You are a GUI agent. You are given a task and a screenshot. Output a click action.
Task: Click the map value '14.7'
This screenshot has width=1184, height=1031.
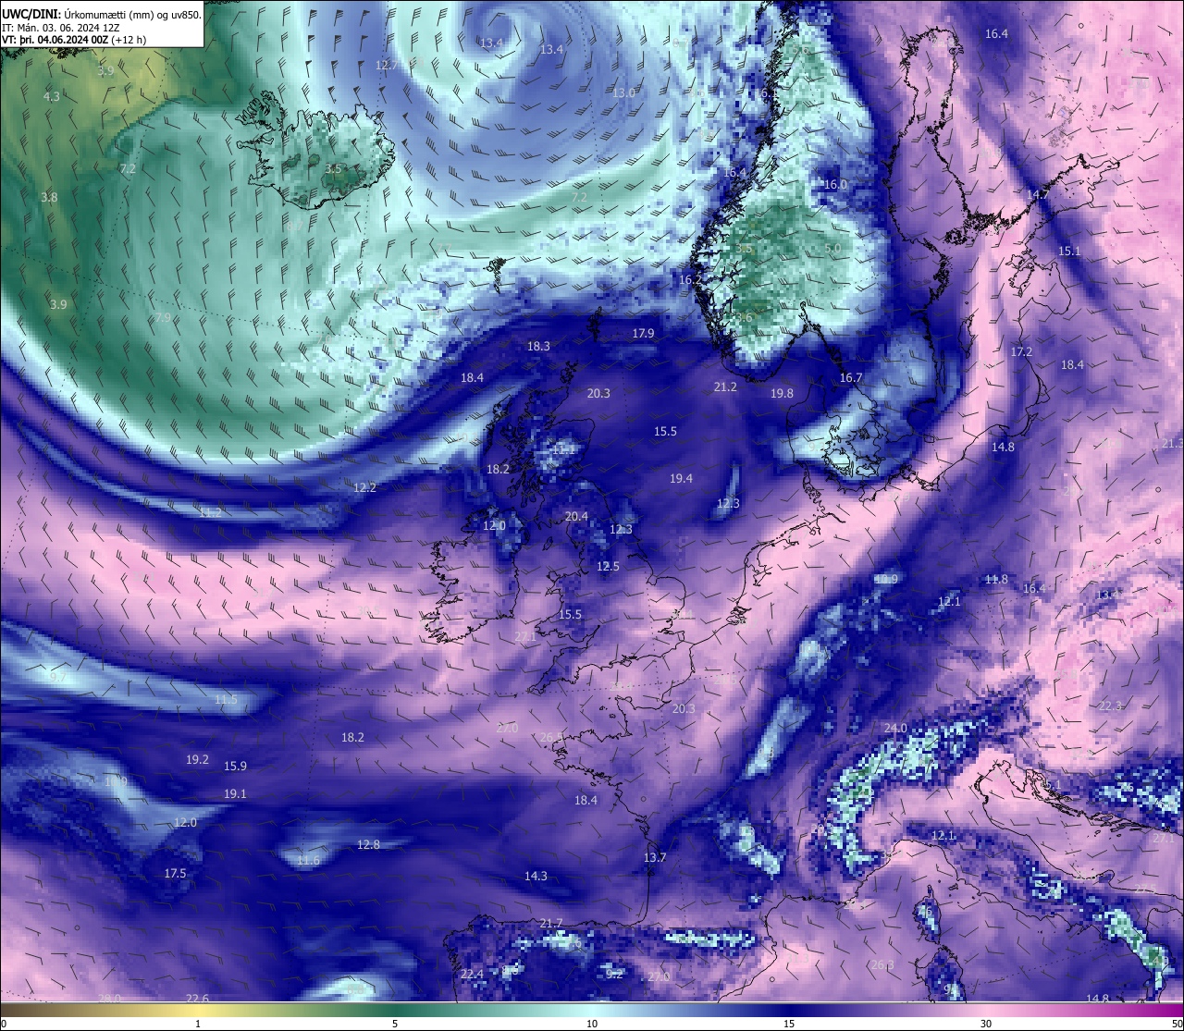click(x=1038, y=194)
